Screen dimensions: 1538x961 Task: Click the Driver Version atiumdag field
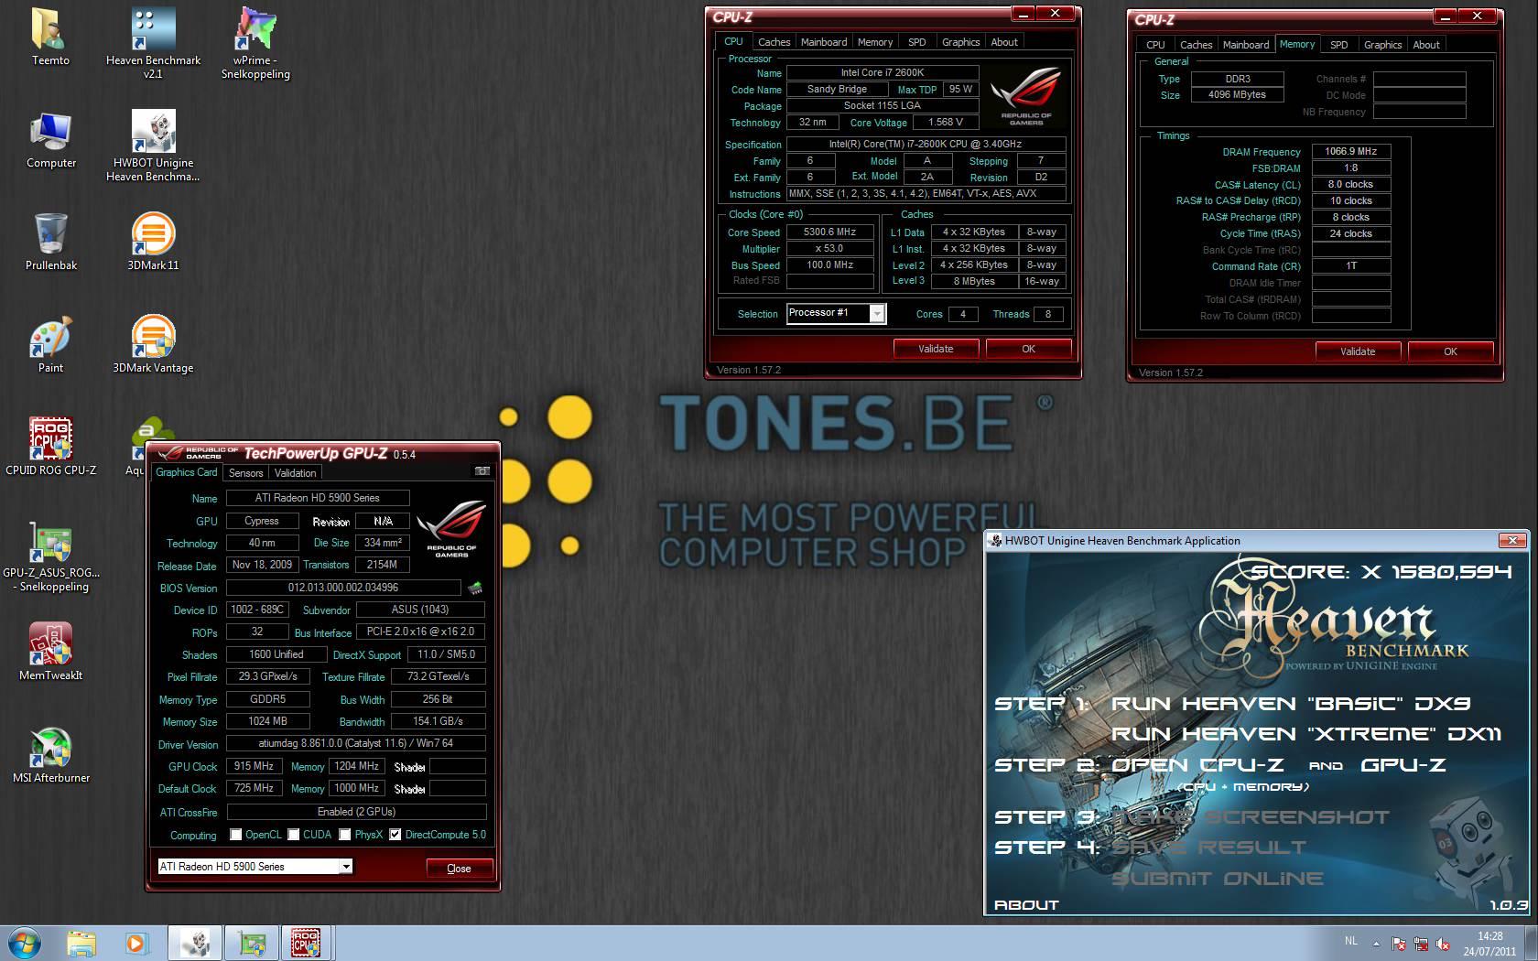click(356, 743)
